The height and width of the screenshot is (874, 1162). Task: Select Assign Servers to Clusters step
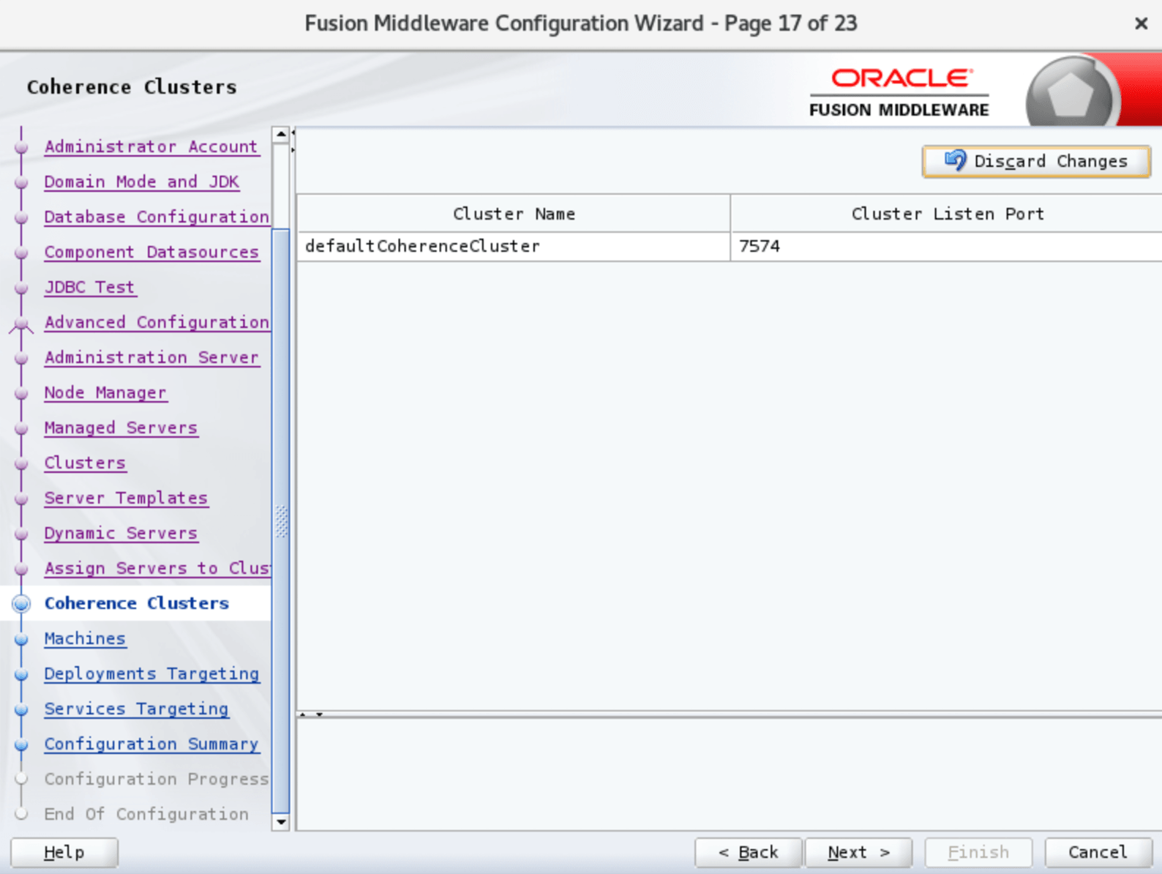click(157, 568)
